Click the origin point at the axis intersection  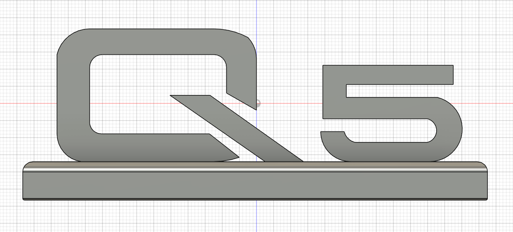[x=257, y=103]
